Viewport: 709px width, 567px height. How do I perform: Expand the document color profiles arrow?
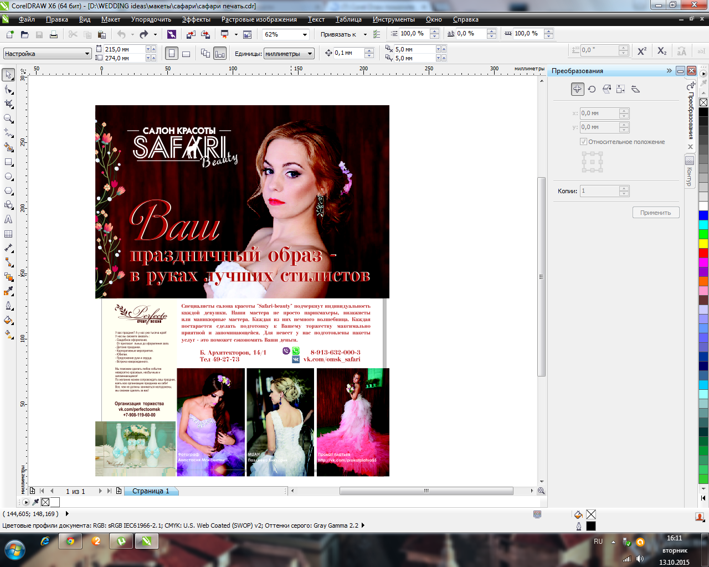(363, 525)
